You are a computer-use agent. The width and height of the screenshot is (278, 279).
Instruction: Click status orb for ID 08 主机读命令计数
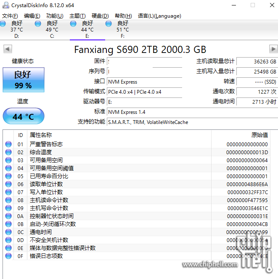point(8,200)
